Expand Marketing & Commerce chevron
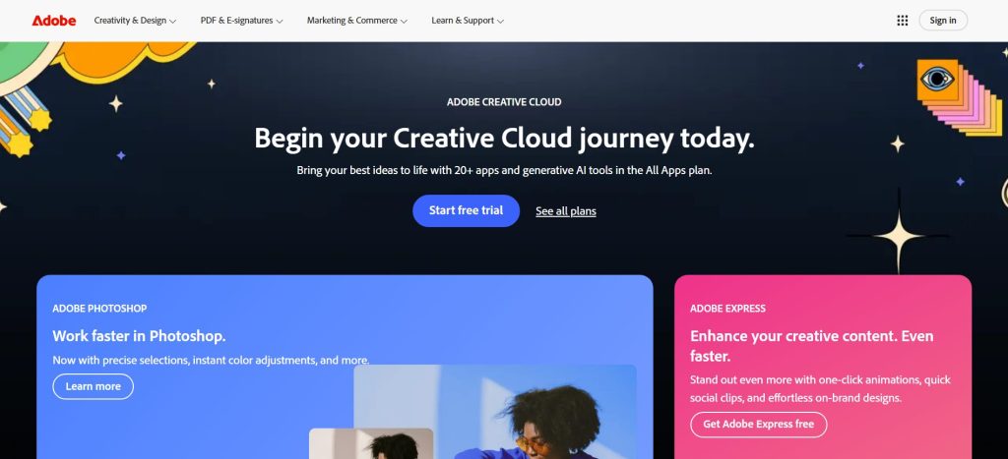Screen dimensions: 1008x459 point(404,22)
